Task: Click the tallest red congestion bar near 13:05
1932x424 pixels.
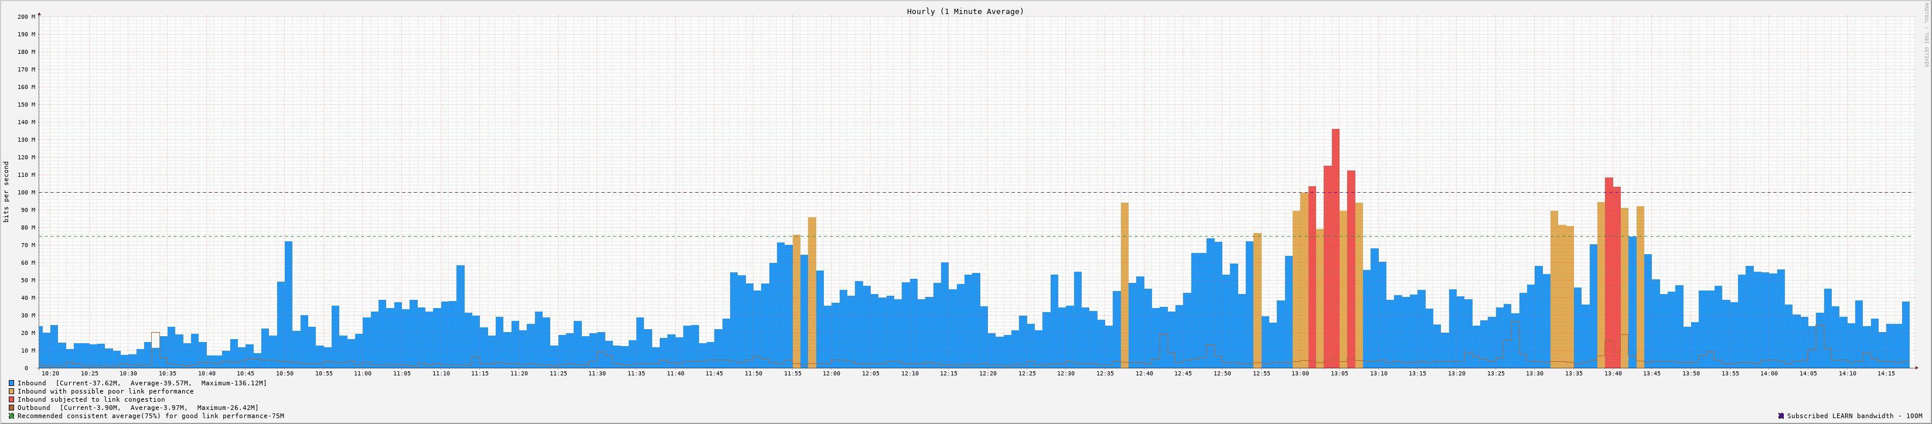Action: click(x=1335, y=248)
